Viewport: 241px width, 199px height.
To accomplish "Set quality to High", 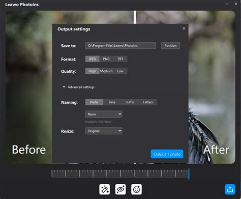I will pyautogui.click(x=93, y=71).
